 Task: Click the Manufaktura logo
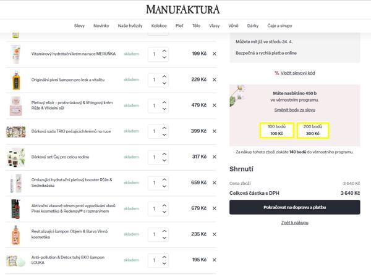(191, 9)
